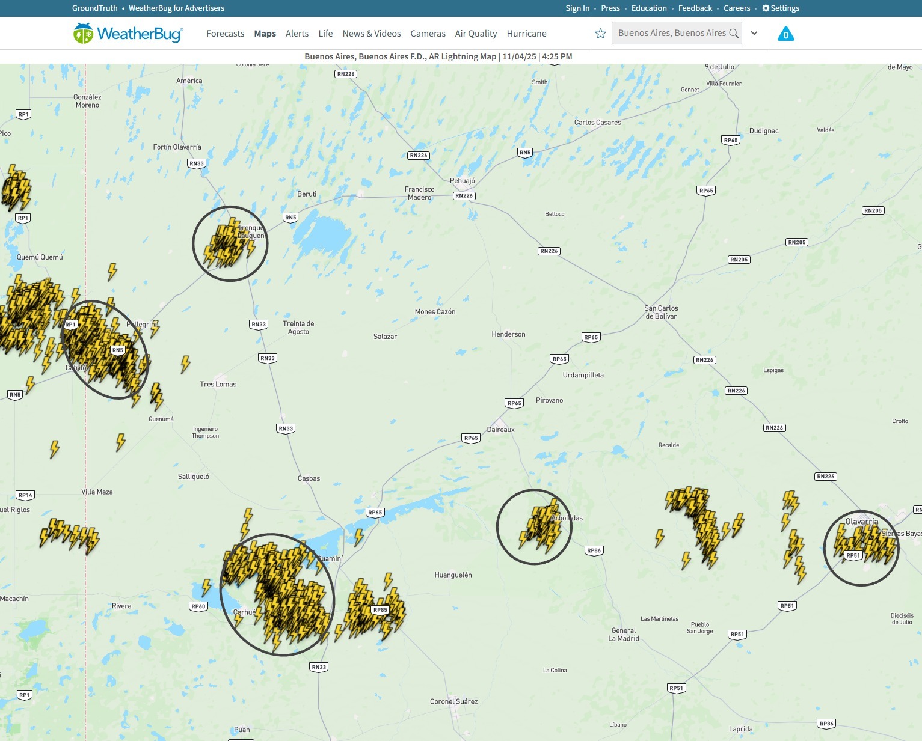This screenshot has width=922, height=741.
Task: Click the Feedback link
Action: 695,8
